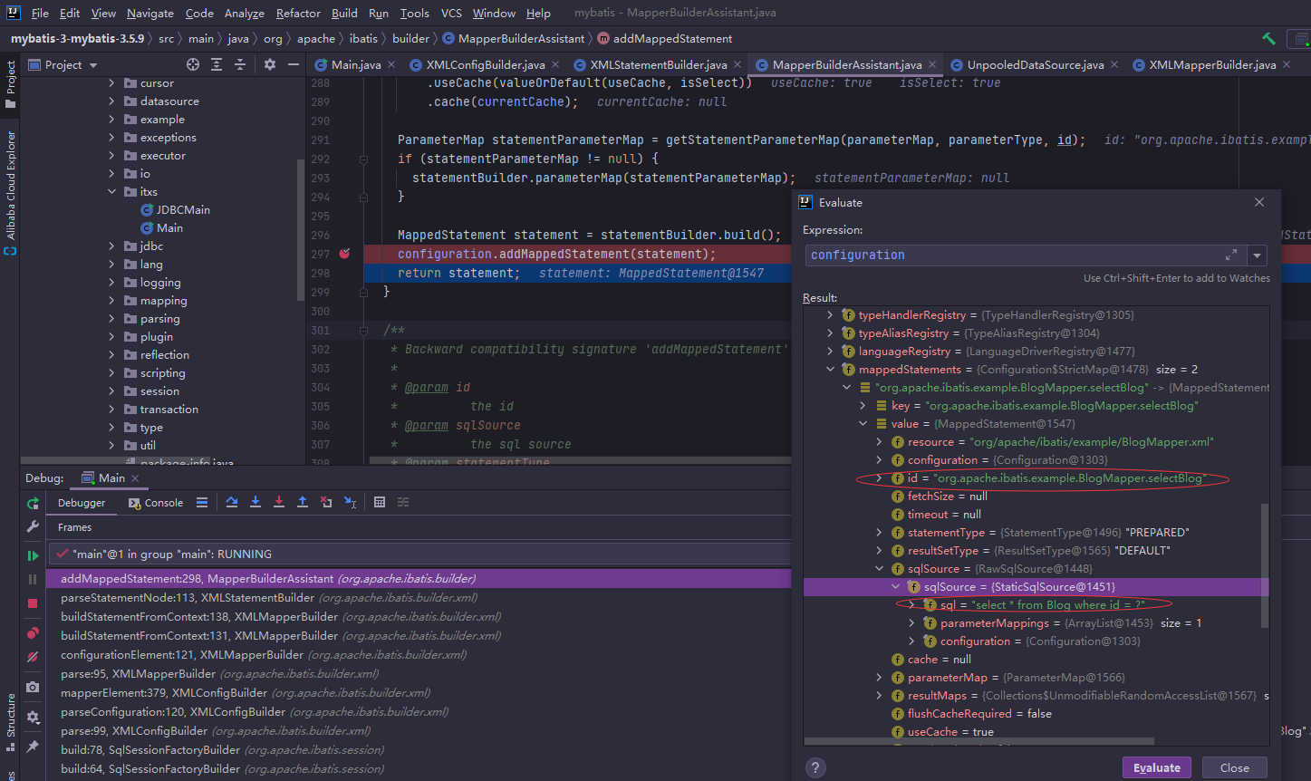Collapse mappedStatements node
Image resolution: width=1311 pixels, height=781 pixels.
(x=830, y=370)
